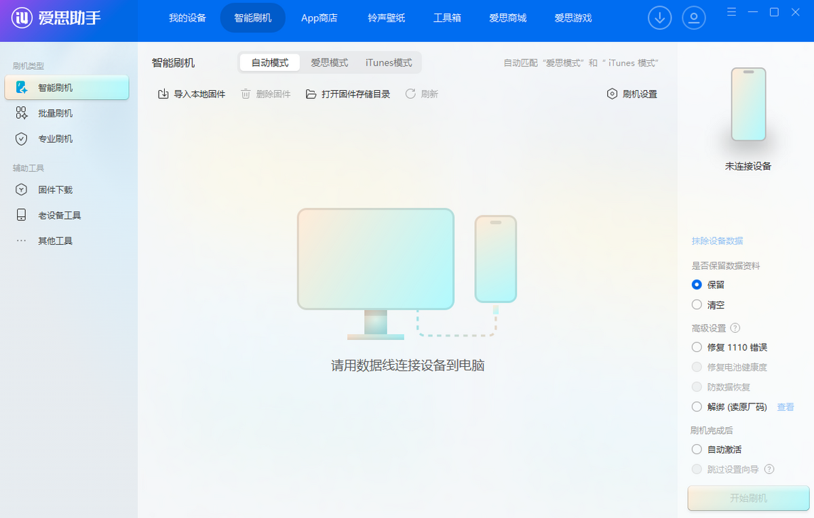The image size is (814, 518).
Task: Click the computer monitor illustration
Action: tap(376, 274)
